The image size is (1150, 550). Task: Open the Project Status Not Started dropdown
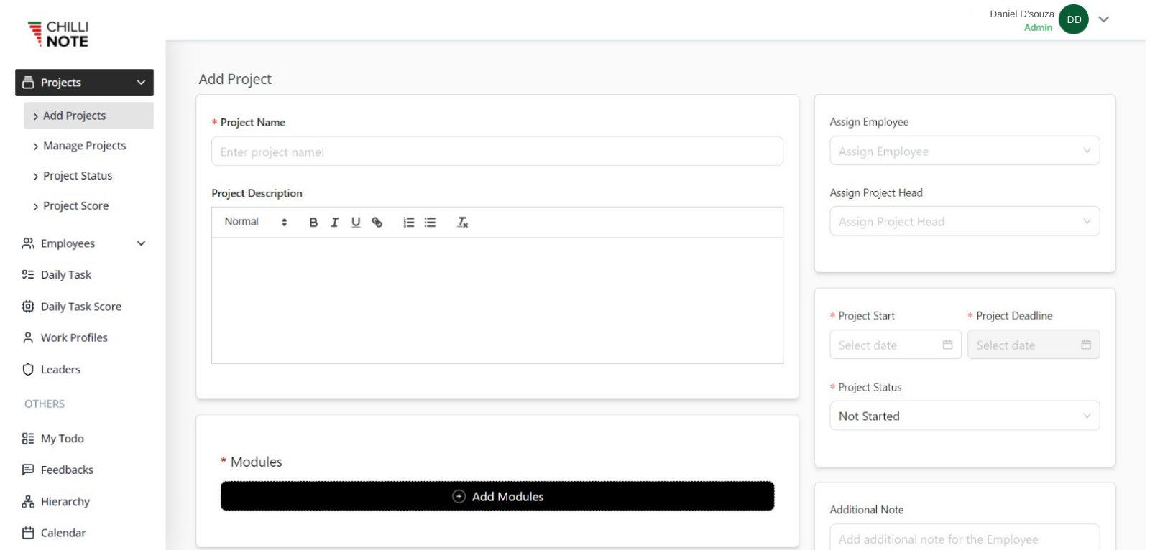[x=964, y=416]
